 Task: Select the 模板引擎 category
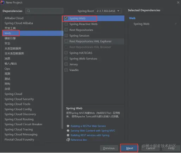(x=10, y=38)
